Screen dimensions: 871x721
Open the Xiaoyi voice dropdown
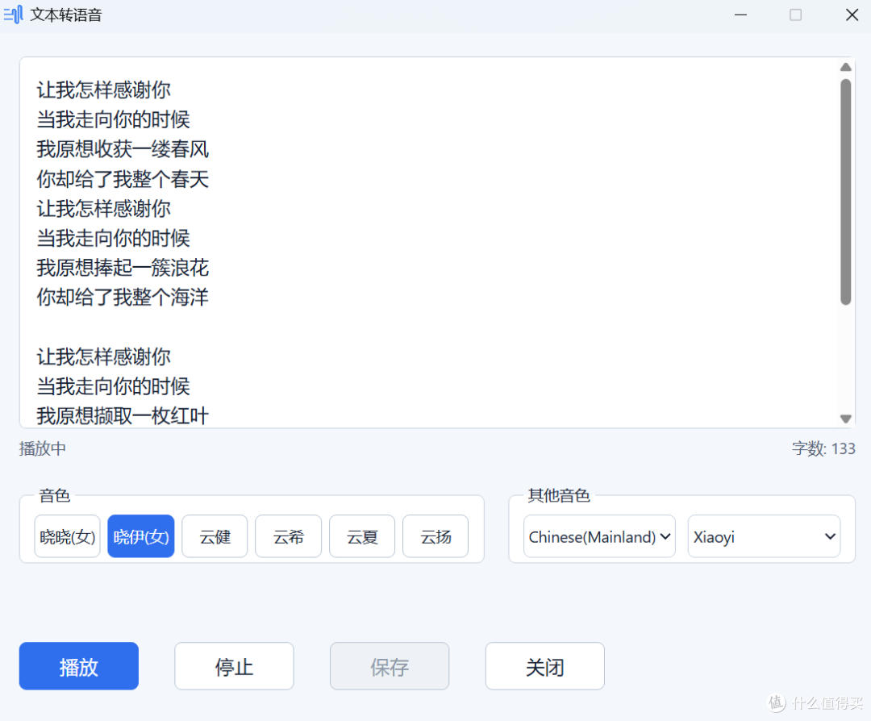(764, 536)
